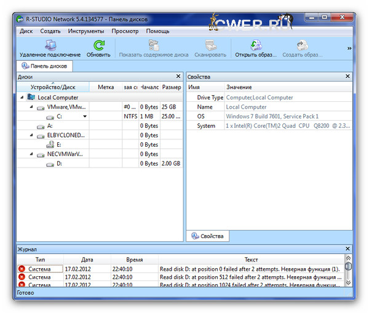Collapse the VMware disk tree node
This screenshot has height=313, width=369.
[32, 107]
